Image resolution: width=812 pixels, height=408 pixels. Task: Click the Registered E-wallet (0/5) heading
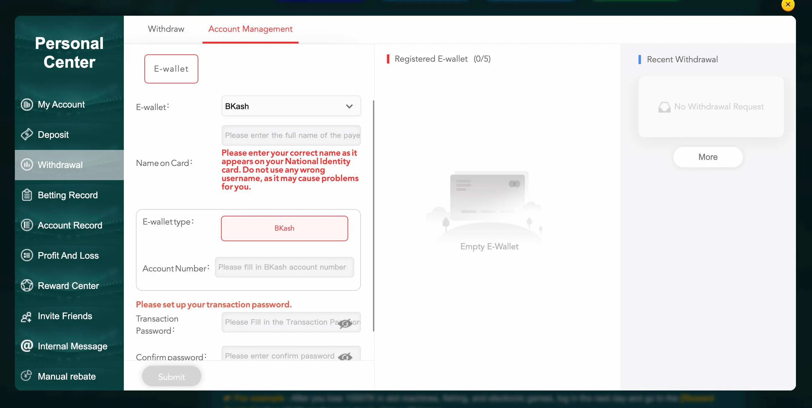[443, 59]
